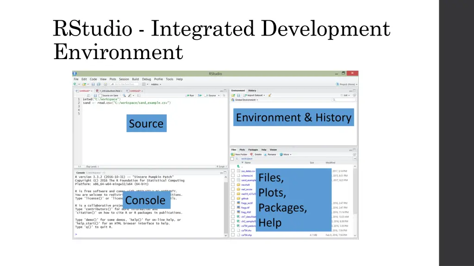Click the Files list scrollbar down arrow
Viewport: 474px width, 266px height.
pyautogui.click(x=355, y=236)
